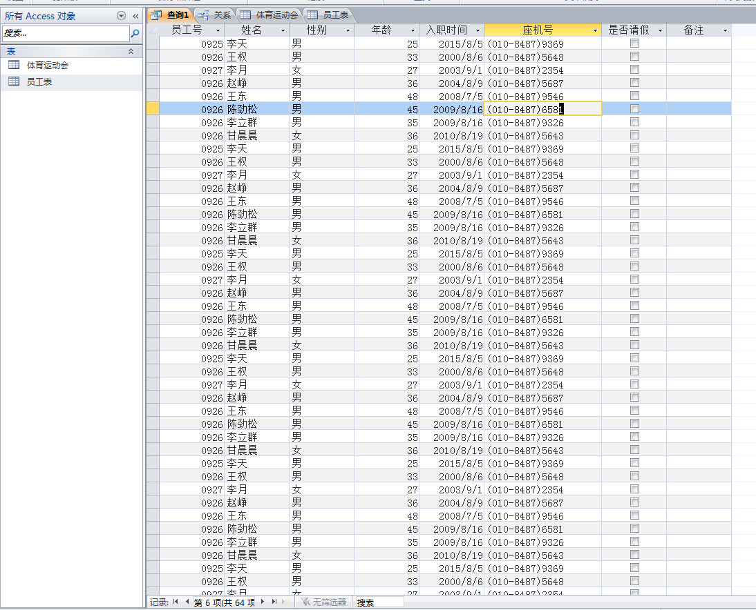
Task: Click the record search box at bottom
Action: pyautogui.click(x=379, y=602)
